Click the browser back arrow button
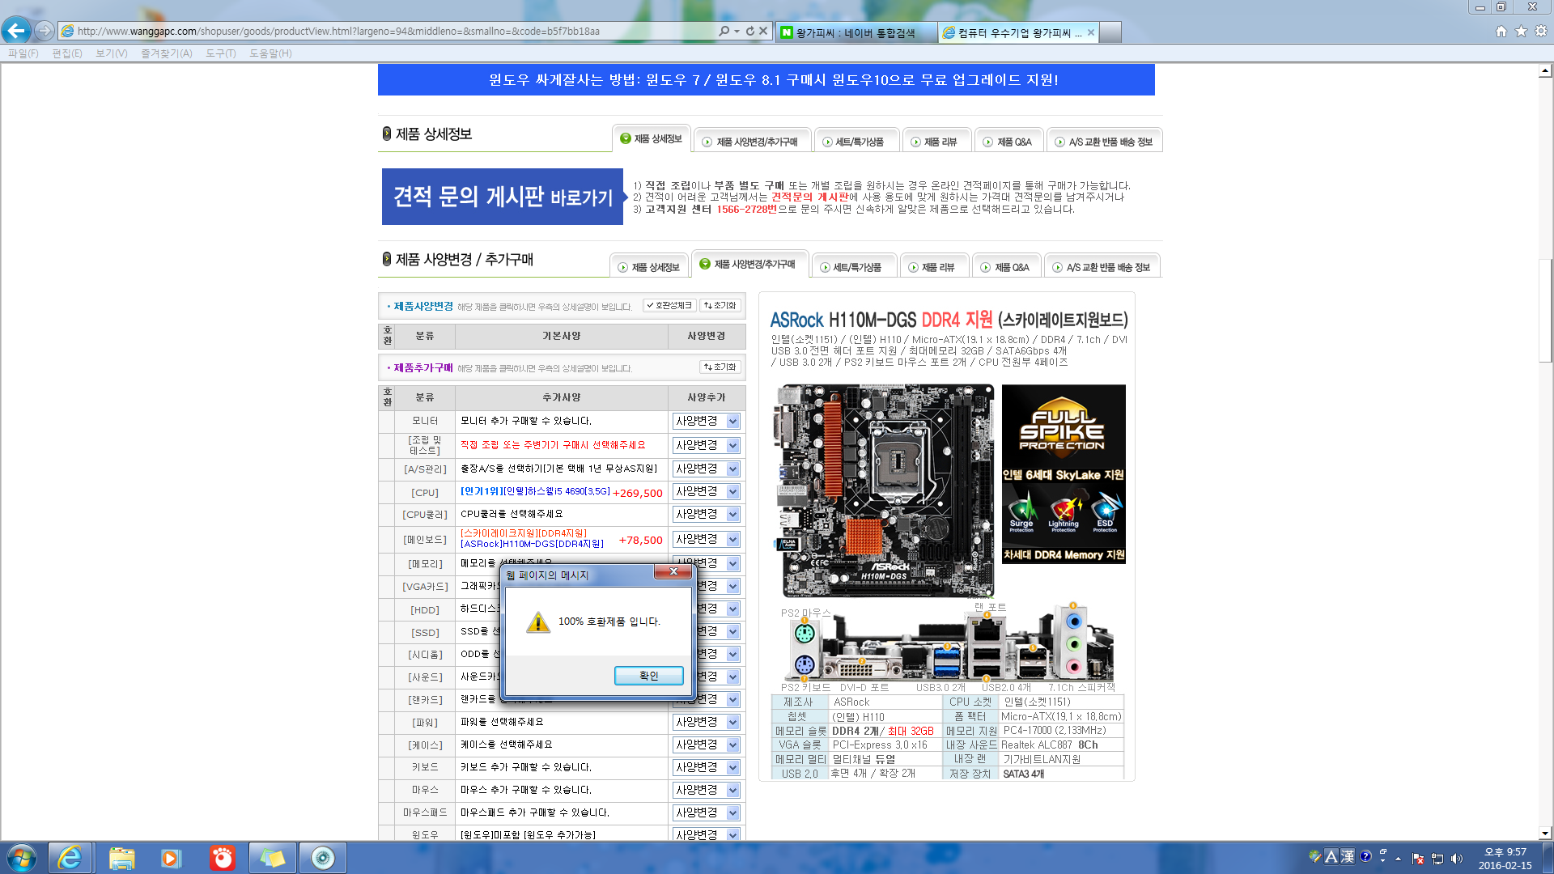This screenshot has width=1554, height=874. pos(16,31)
